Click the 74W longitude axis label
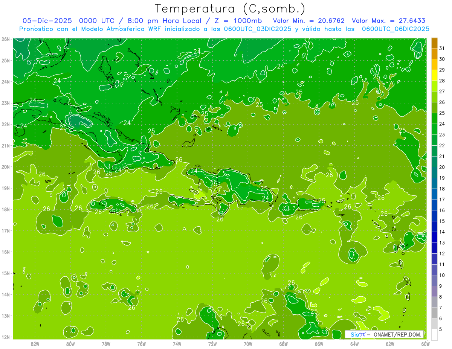 pos(177,343)
